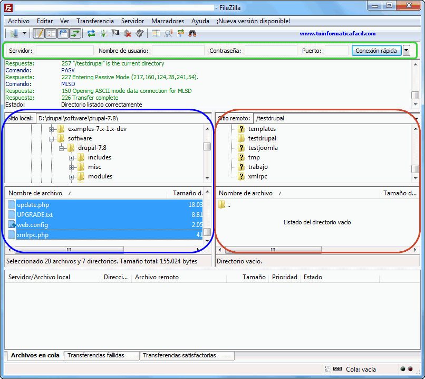Click the message log scrollbar thumb
The image size is (425, 379).
point(415,95)
